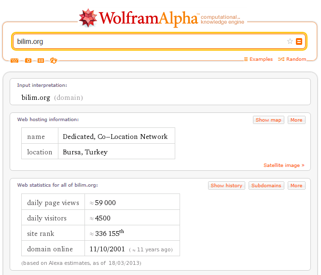Open the Examples link

(x=258, y=59)
